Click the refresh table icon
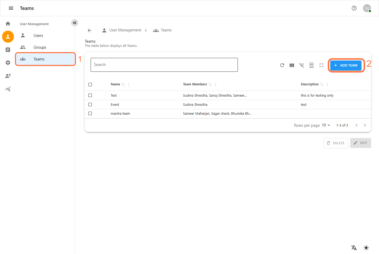Viewport: 379px width, 254px height. click(x=282, y=65)
